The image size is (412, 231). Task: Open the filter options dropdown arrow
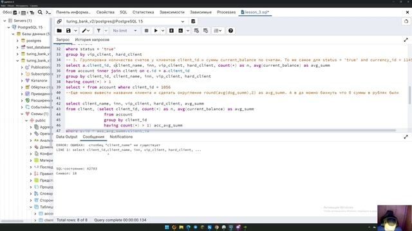(x=106, y=31)
